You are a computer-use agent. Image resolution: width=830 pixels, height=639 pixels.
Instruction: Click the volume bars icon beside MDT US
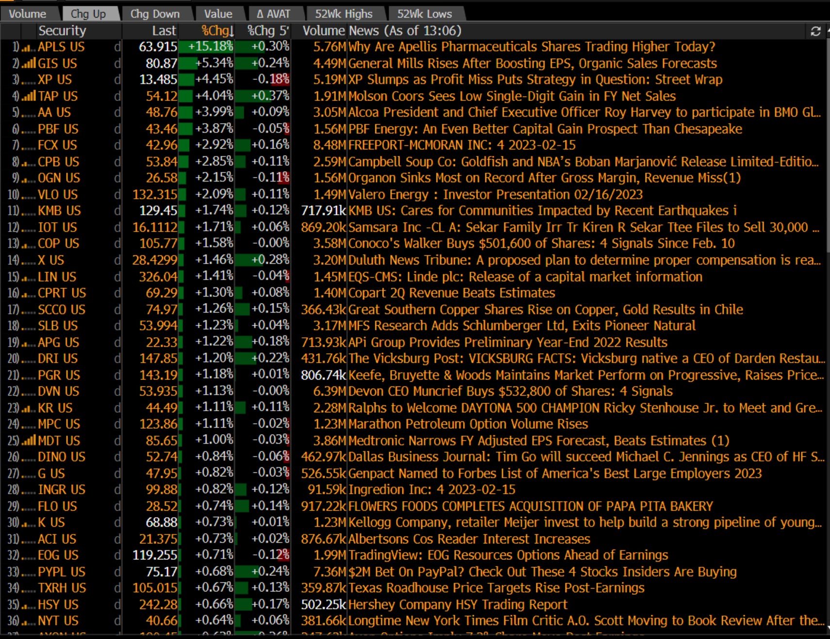[x=29, y=441]
